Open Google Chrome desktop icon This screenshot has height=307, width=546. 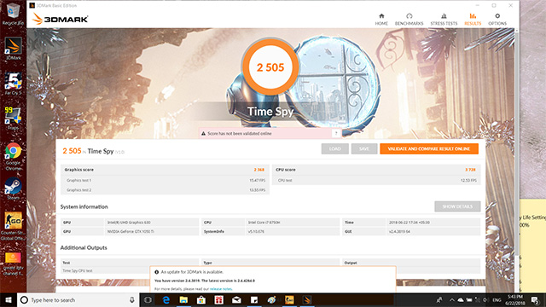pyautogui.click(x=14, y=157)
